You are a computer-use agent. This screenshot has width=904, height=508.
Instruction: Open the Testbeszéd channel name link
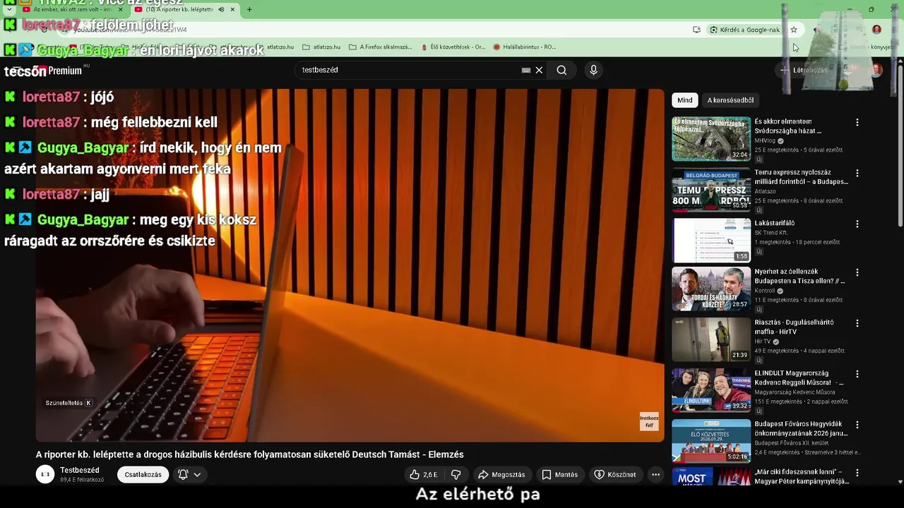coord(80,471)
